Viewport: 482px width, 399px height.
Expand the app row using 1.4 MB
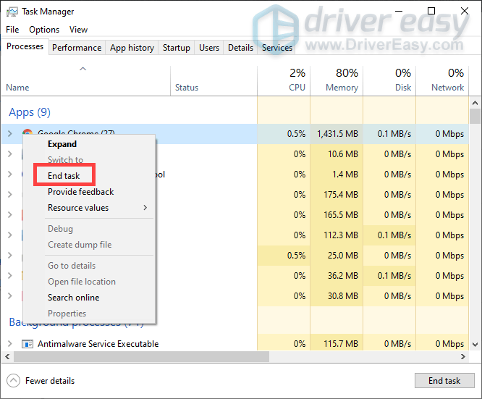(x=10, y=174)
